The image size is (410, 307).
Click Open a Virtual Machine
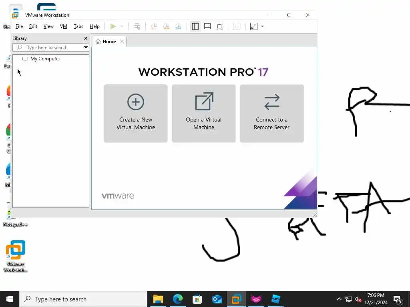[204, 114]
